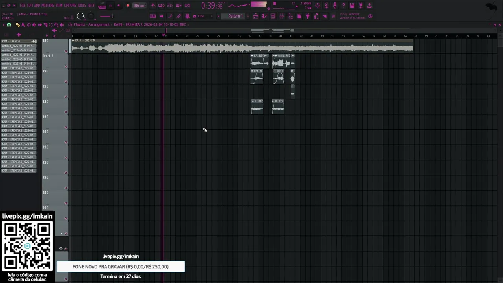Open the HELP menu
Image resolution: width=503 pixels, height=283 pixels.
pos(91,6)
